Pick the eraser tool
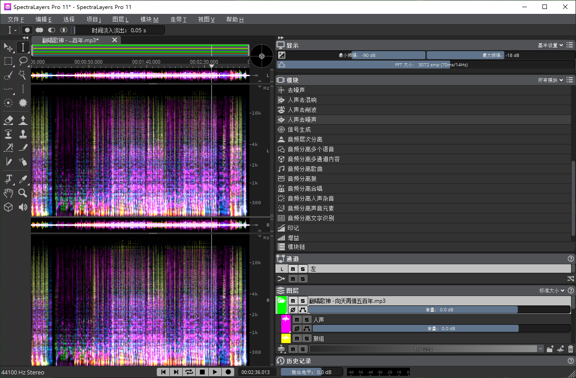The image size is (576, 378). (8, 120)
